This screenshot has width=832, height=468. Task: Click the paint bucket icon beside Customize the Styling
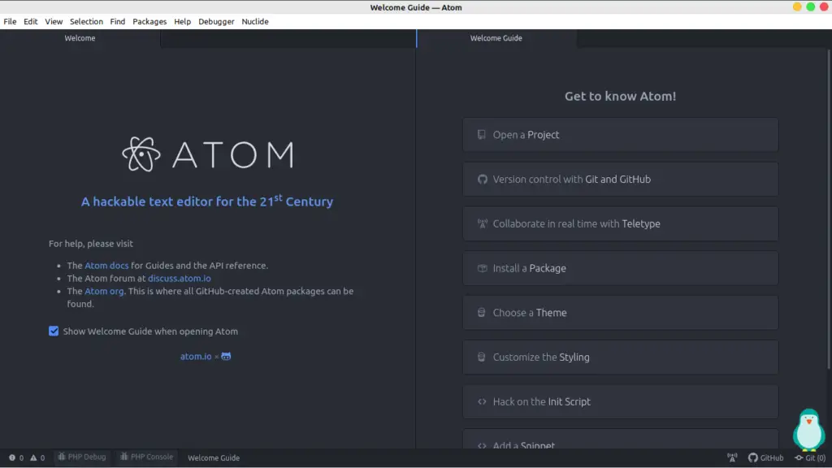[x=481, y=357]
